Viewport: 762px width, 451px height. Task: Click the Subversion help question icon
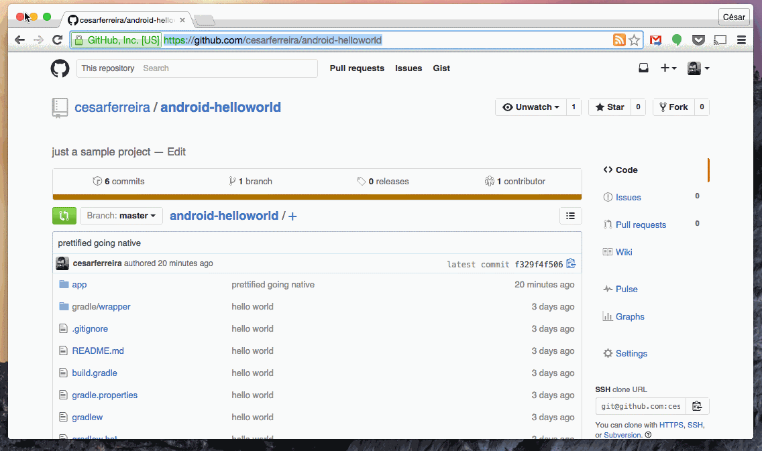(648, 435)
